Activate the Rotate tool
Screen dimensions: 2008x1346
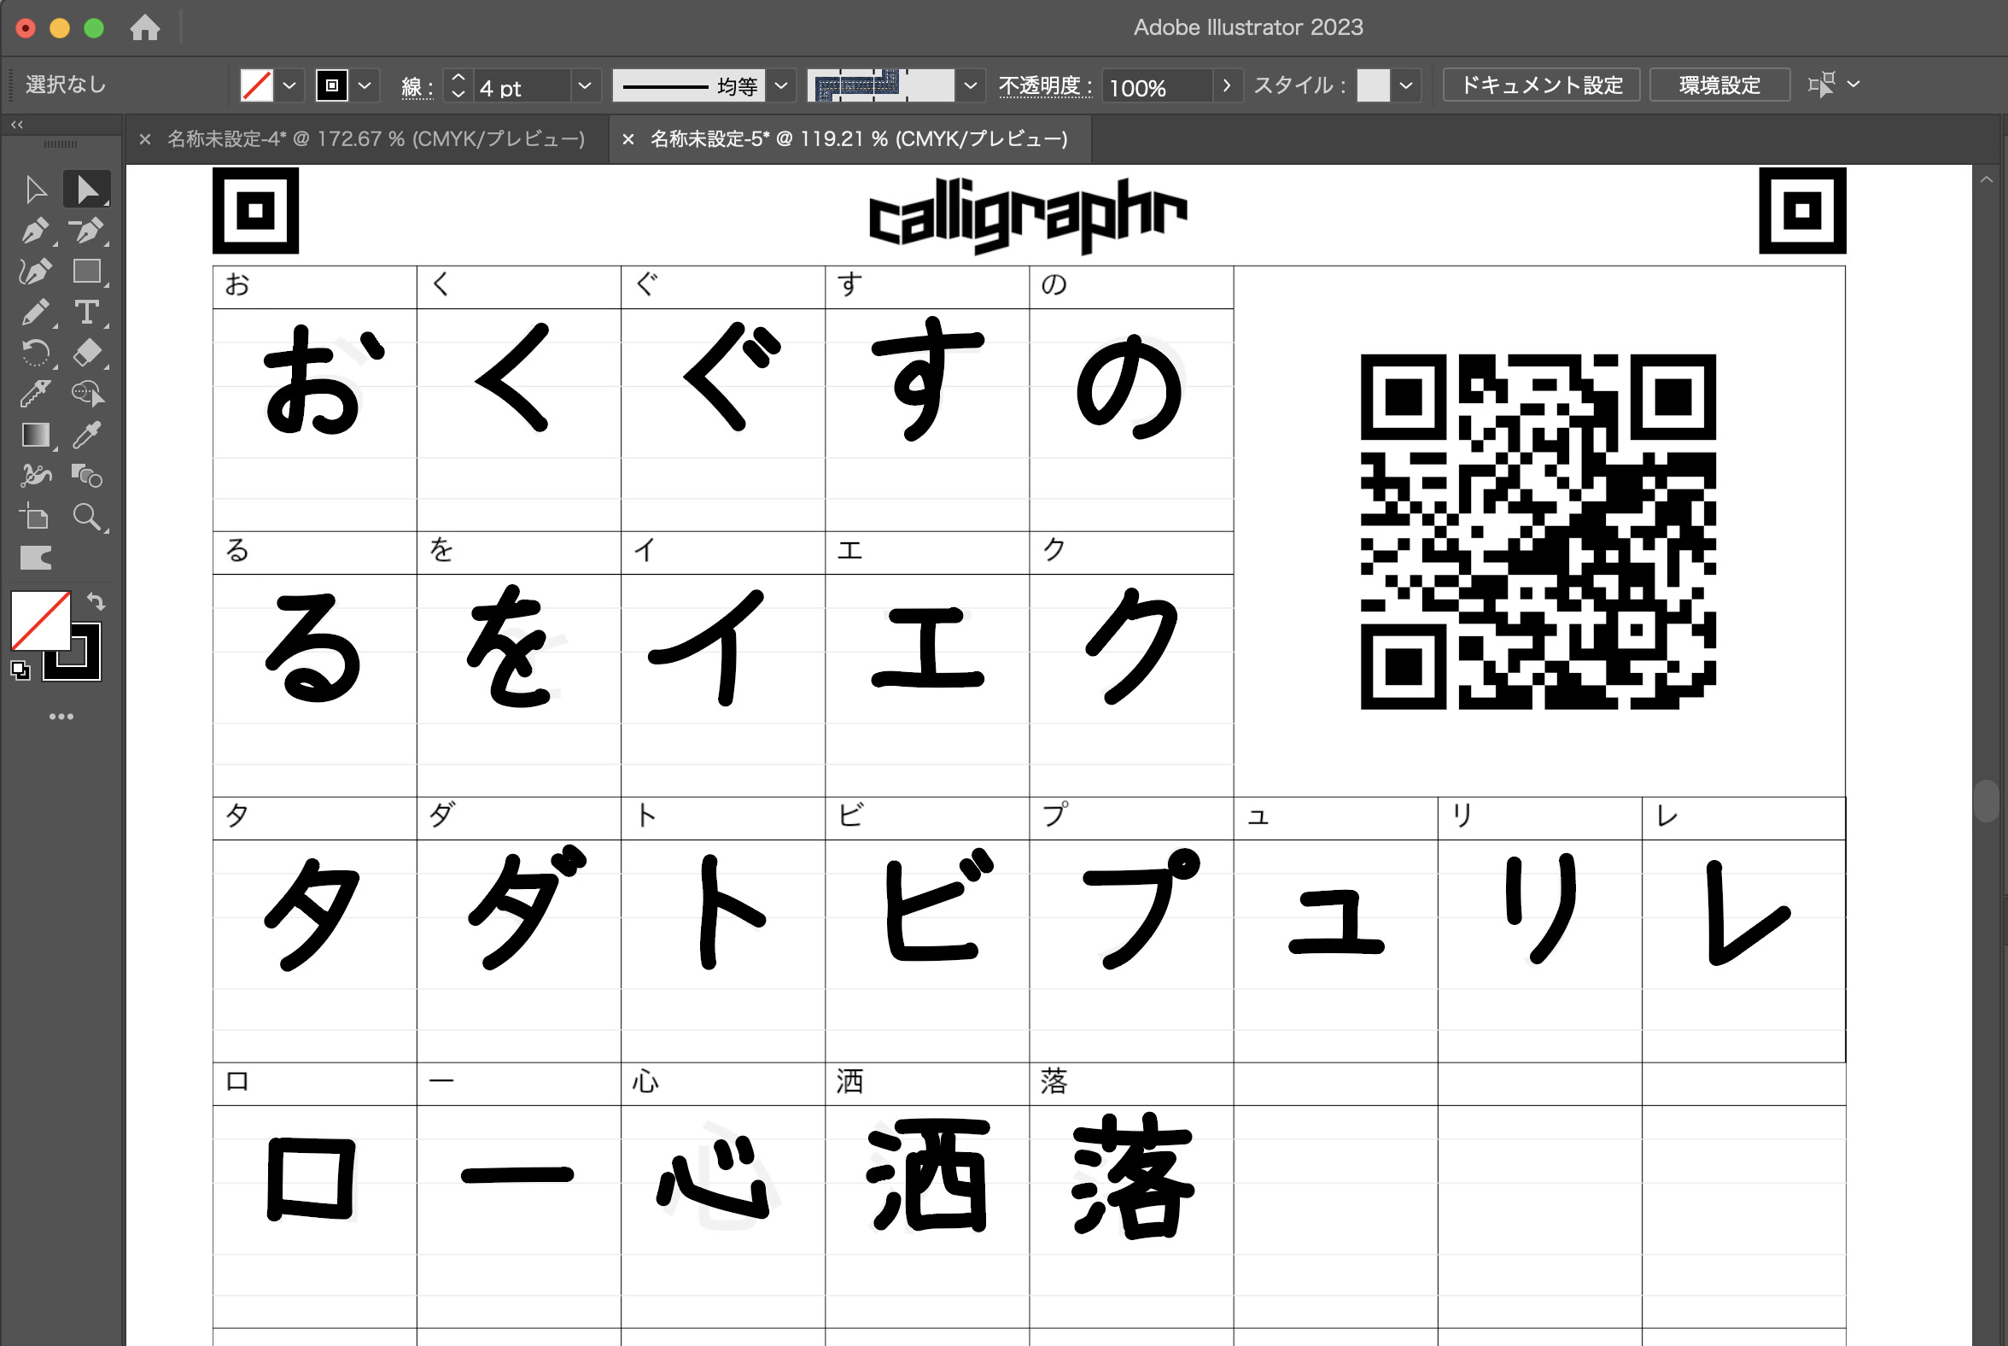pyautogui.click(x=34, y=353)
